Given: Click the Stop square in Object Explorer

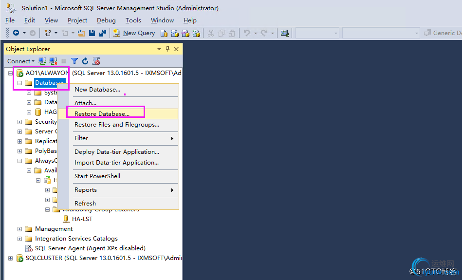Looking at the screenshot, I should click(x=64, y=61).
